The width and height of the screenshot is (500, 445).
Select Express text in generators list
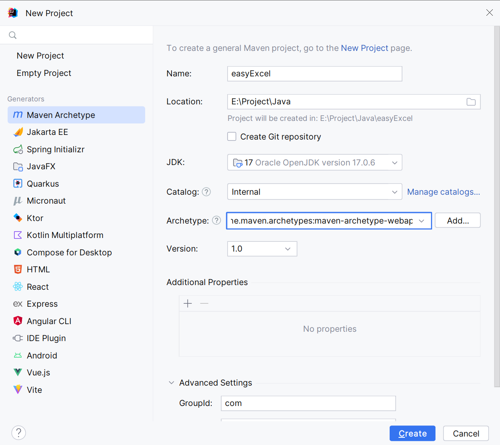click(42, 304)
